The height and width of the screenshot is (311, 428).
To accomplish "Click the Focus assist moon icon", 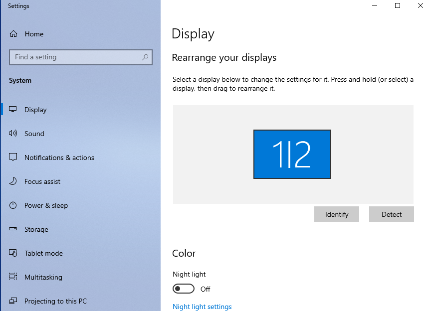I will 13,181.
